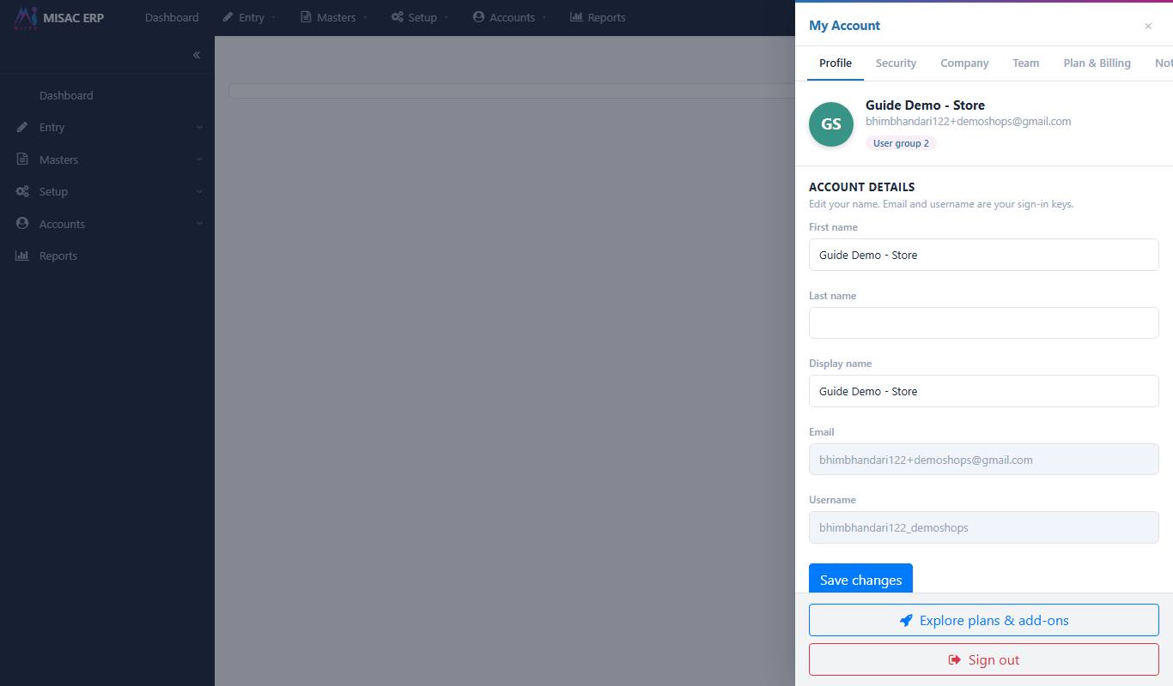Click the Reports chart icon in top navbar

[576, 17]
